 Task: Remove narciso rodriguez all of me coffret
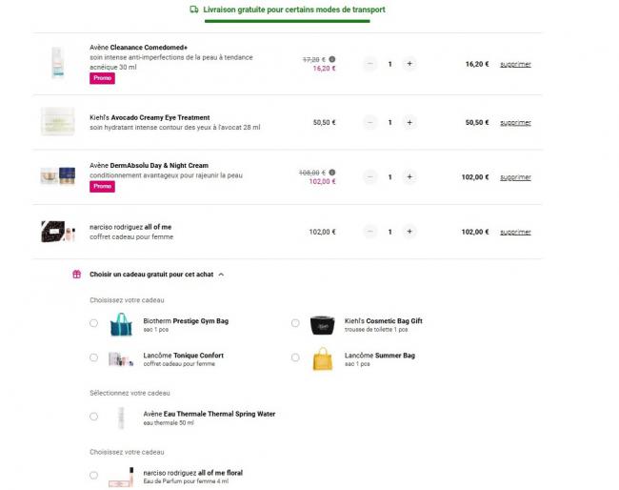(x=515, y=232)
